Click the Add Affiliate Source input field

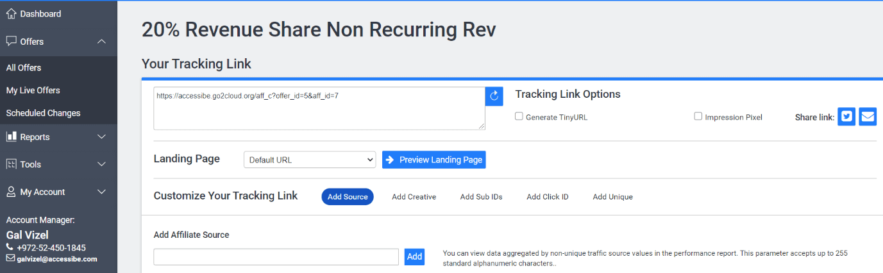(276, 256)
